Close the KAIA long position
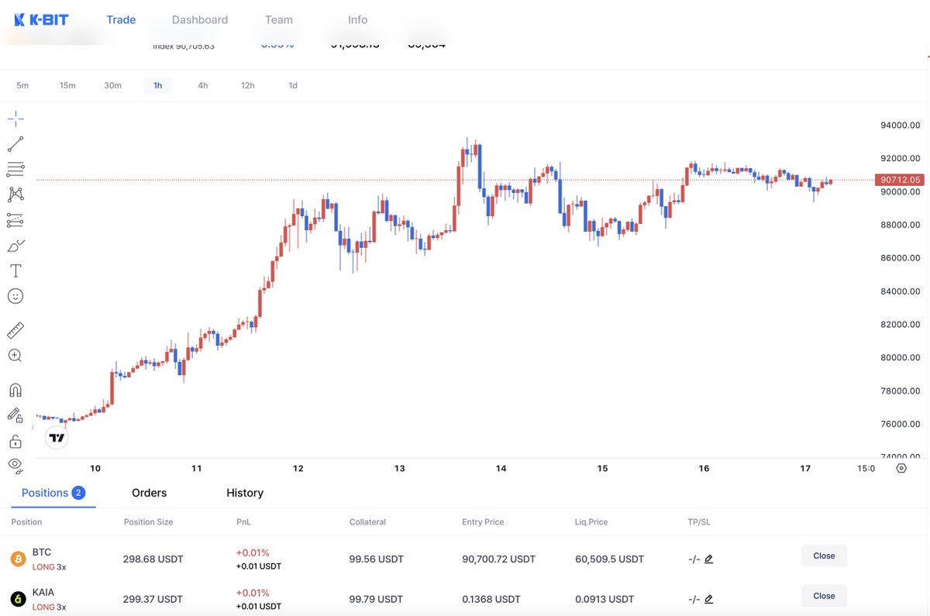The width and height of the screenshot is (930, 616). (824, 596)
